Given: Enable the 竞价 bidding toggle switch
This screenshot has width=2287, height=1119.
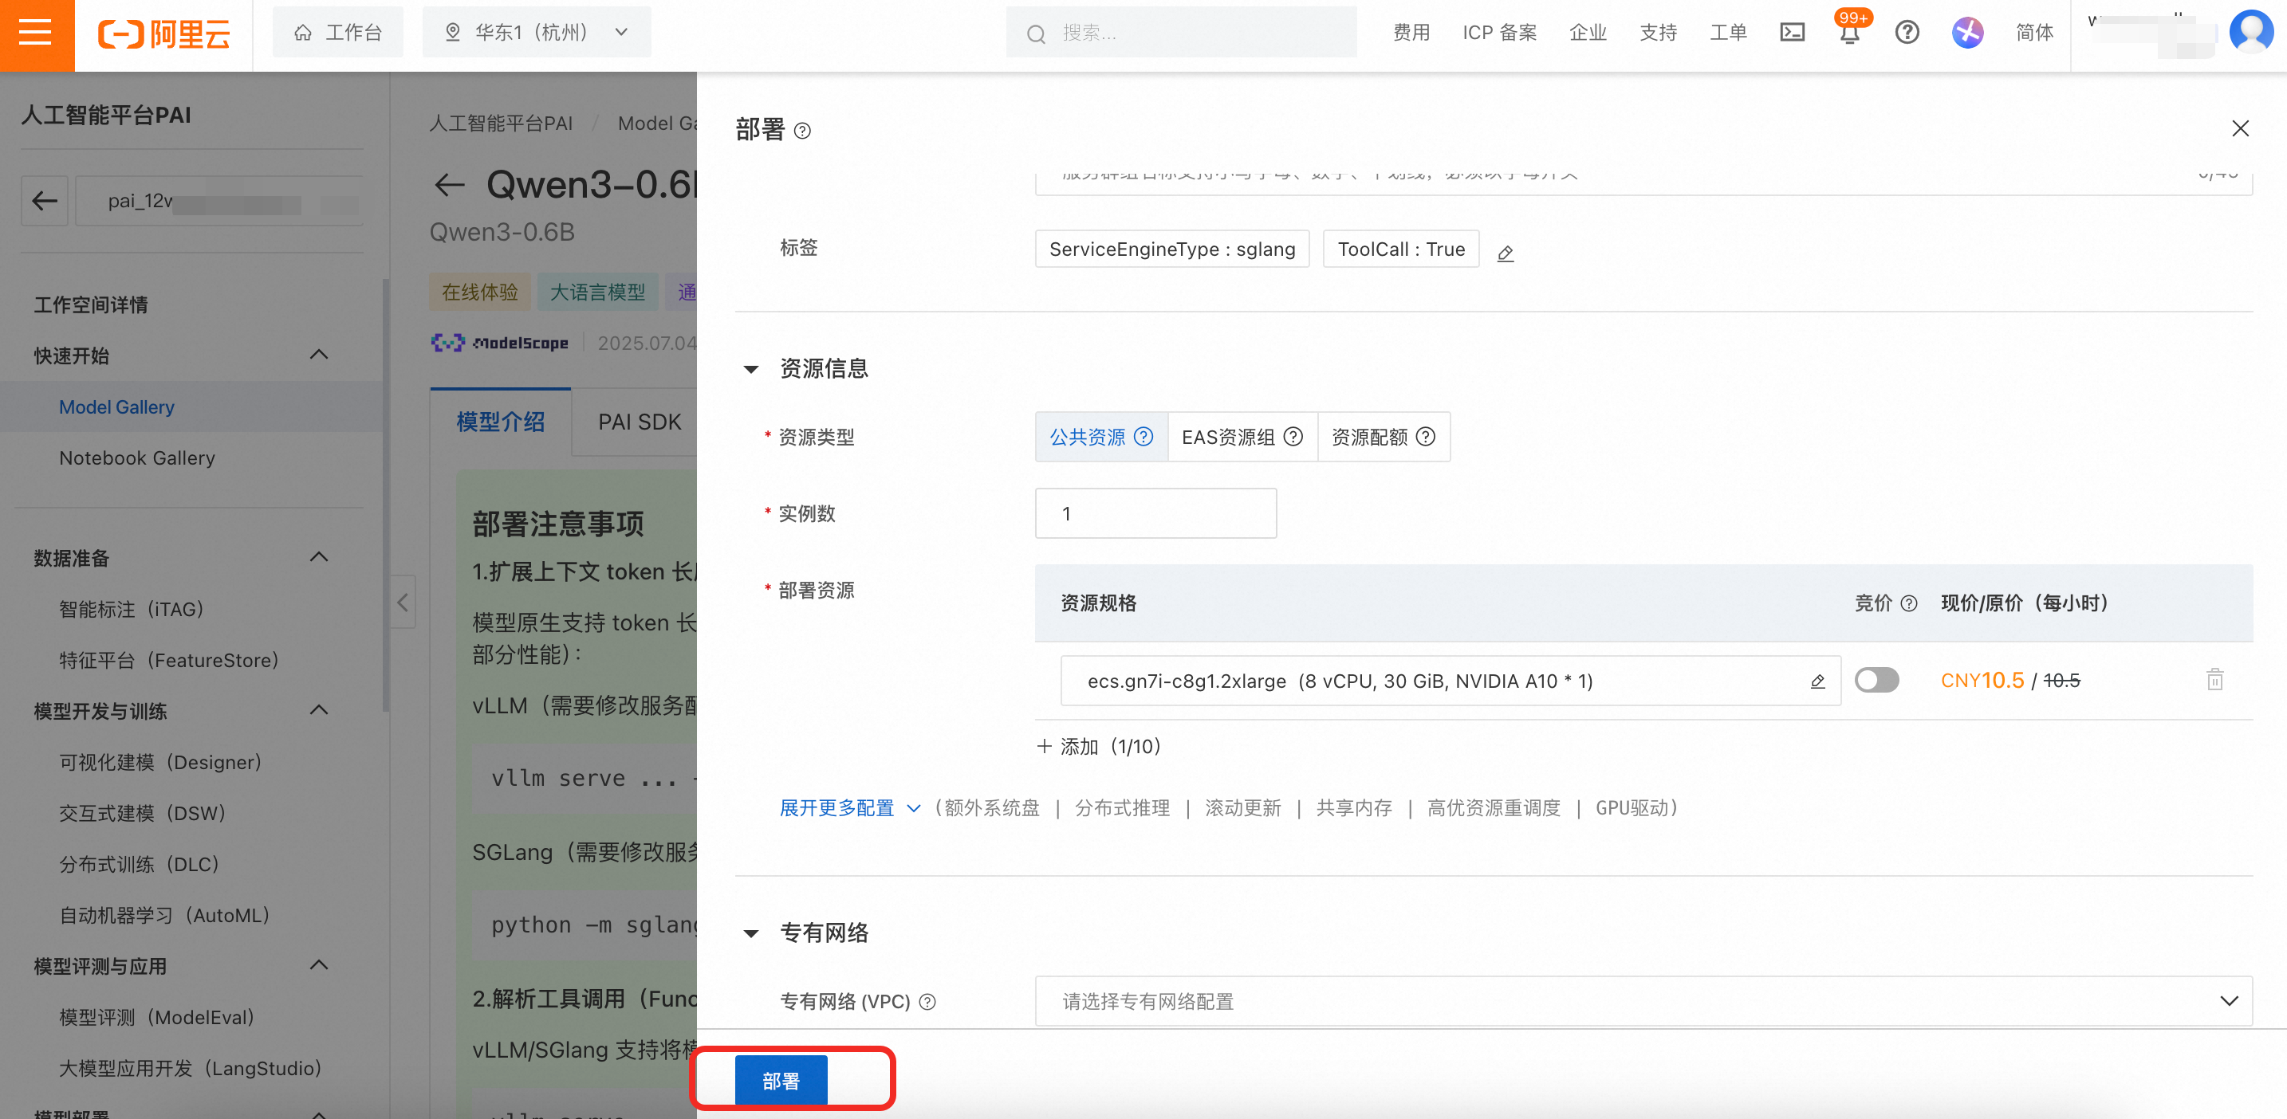Looking at the screenshot, I should coord(1876,680).
